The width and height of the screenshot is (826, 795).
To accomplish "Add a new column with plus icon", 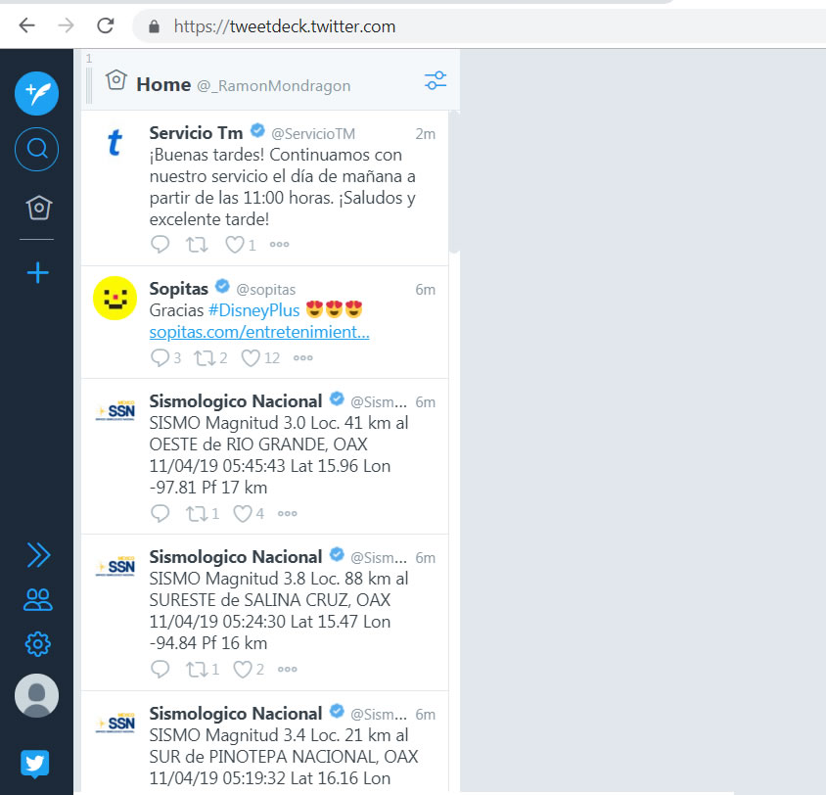I will click(x=38, y=273).
